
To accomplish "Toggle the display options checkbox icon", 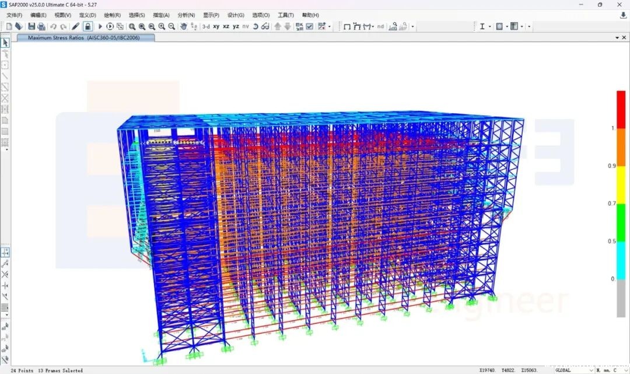I will pyautogui.click(x=310, y=26).
